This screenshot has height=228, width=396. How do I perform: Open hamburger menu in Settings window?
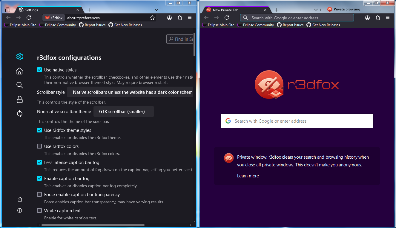pyautogui.click(x=190, y=18)
